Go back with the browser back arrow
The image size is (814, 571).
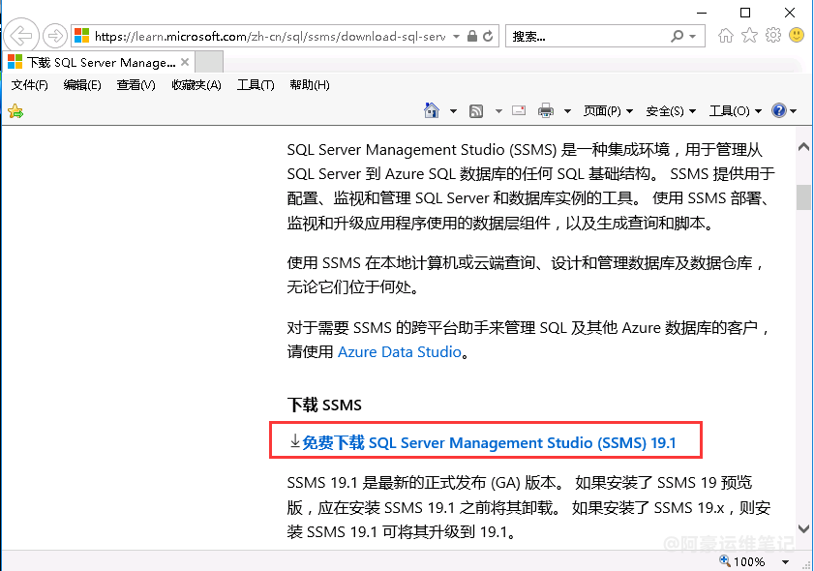click(21, 36)
